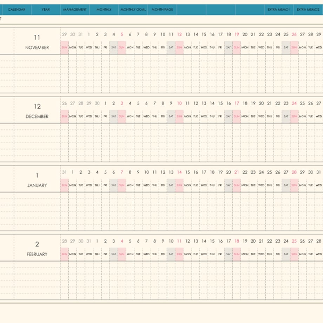Image resolution: width=323 pixels, height=323 pixels.
Task: Jump to the MONTH PAGE tab
Action: (x=162, y=9)
